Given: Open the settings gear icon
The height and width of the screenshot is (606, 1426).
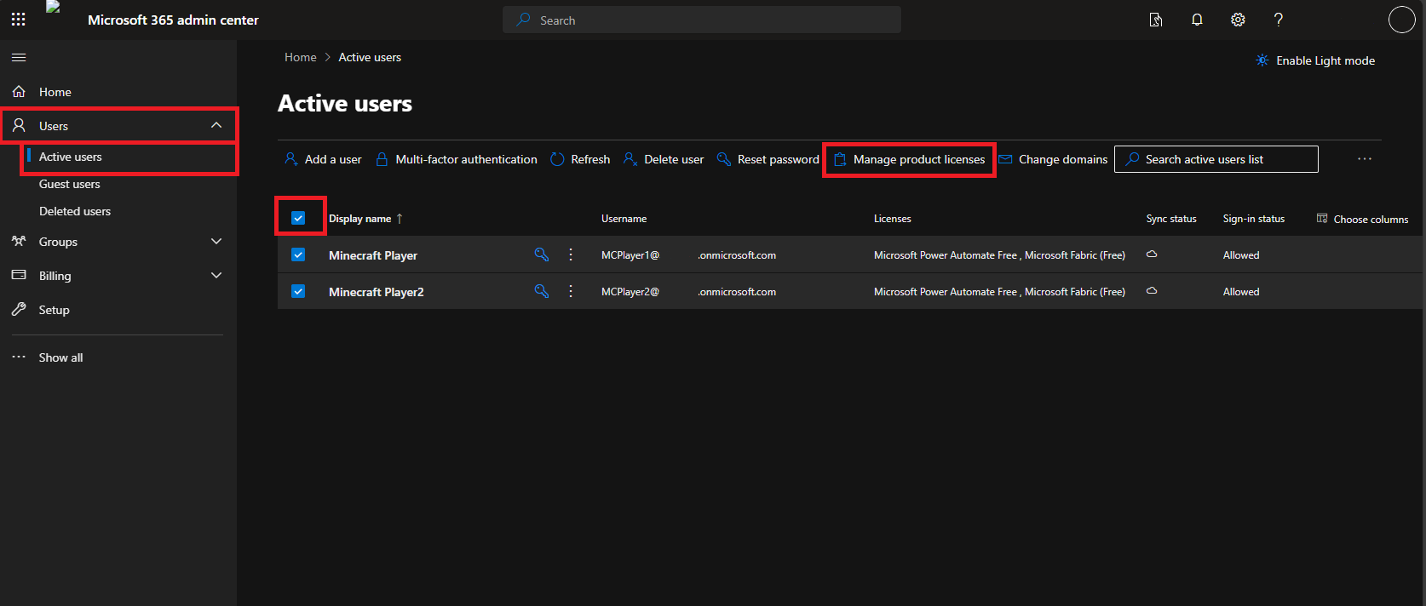Looking at the screenshot, I should point(1238,20).
